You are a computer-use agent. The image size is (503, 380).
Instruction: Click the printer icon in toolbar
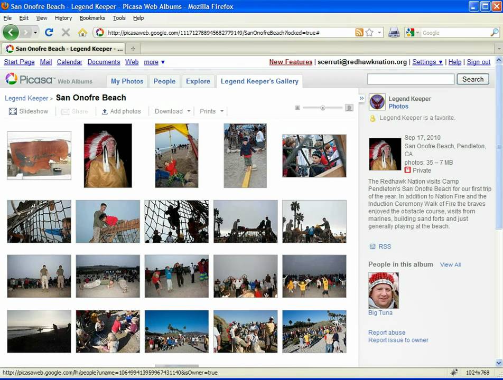click(394, 32)
